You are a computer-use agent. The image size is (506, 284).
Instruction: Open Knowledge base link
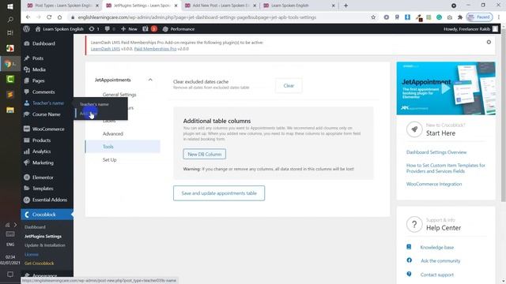pos(437,247)
